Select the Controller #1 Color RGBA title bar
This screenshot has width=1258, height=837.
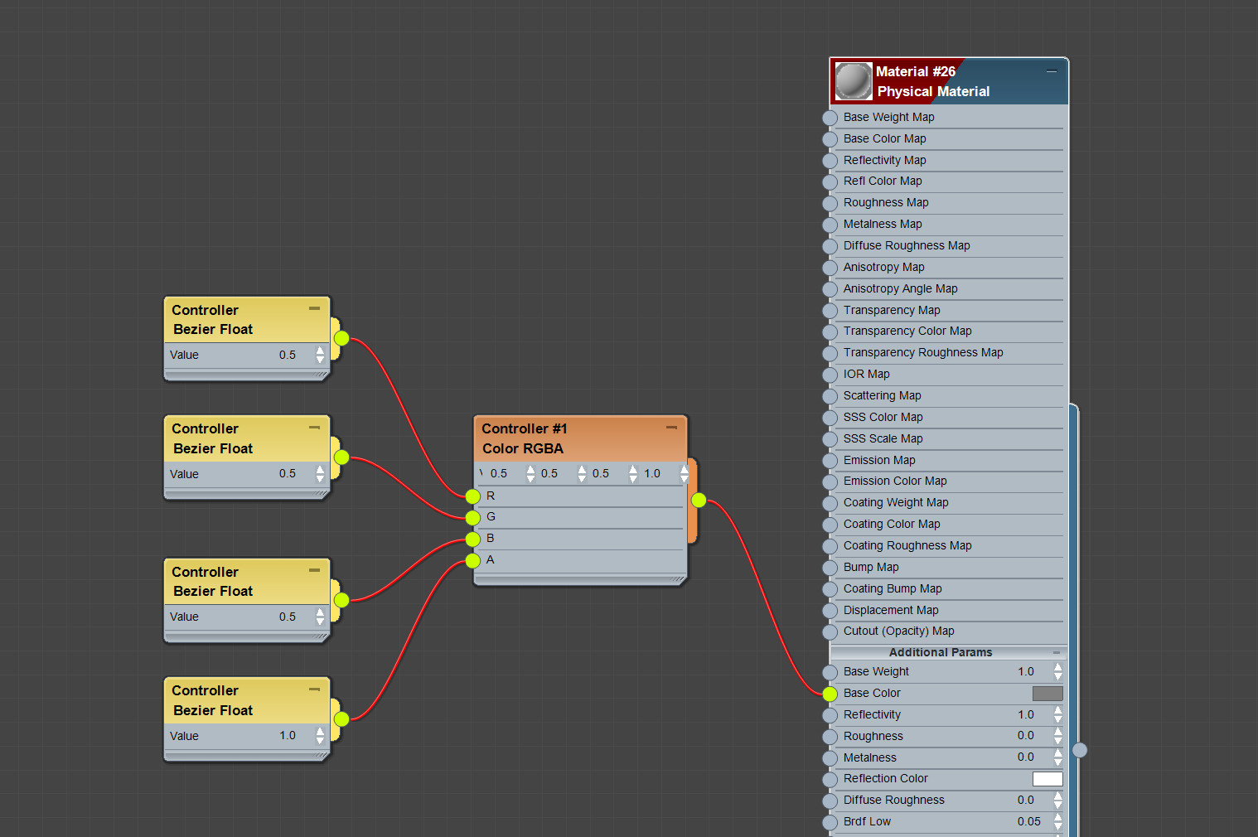[580, 439]
